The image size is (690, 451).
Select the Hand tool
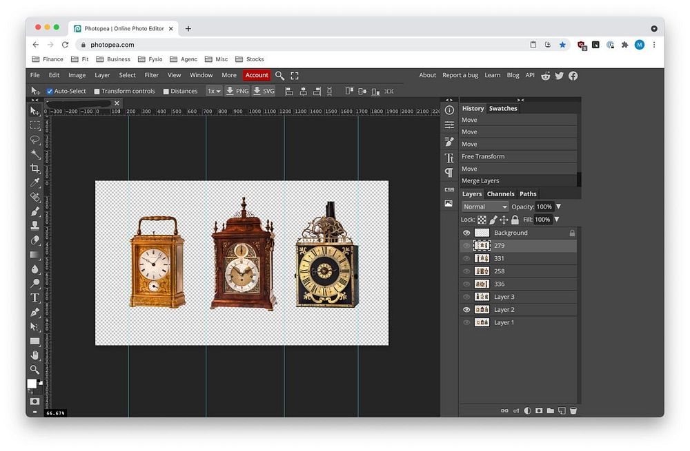(x=34, y=355)
